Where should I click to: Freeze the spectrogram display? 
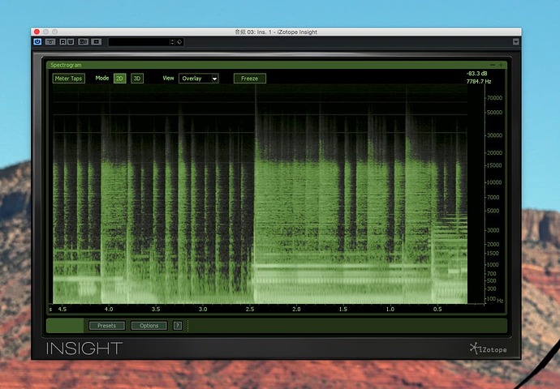click(x=250, y=79)
